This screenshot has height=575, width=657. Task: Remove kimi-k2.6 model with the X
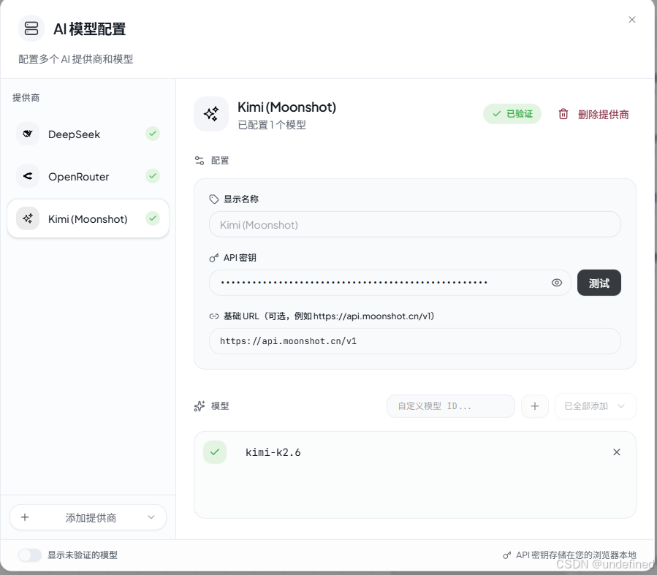(x=616, y=452)
